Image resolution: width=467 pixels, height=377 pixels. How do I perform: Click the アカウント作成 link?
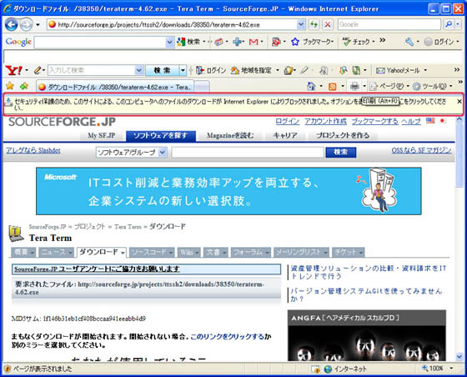coord(325,121)
